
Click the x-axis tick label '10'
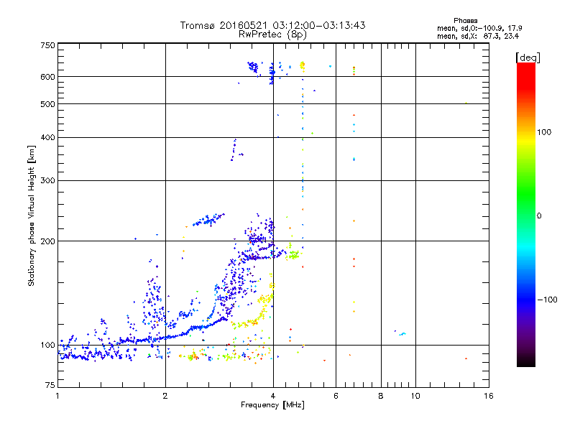[415, 396]
